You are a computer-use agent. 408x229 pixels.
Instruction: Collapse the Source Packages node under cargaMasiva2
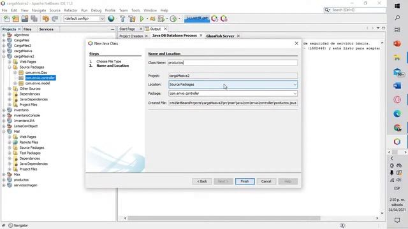coord(10,67)
